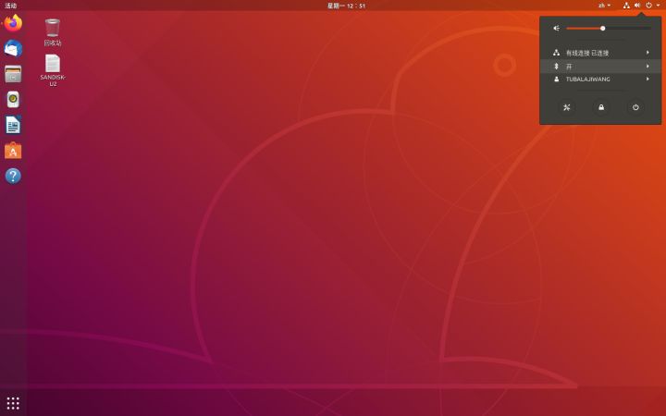Select the 回收站 trash desktop icon
The height and width of the screenshot is (416, 666).
click(53, 32)
